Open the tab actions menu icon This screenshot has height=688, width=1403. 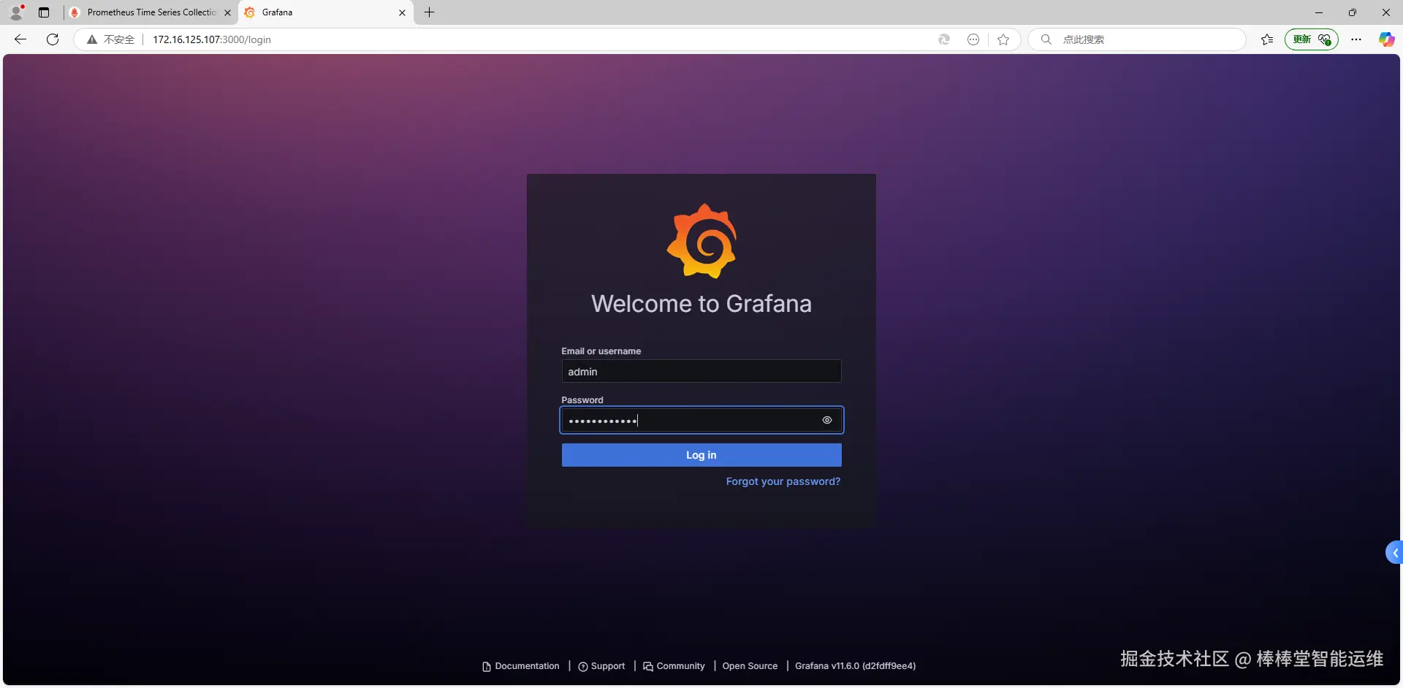click(44, 12)
